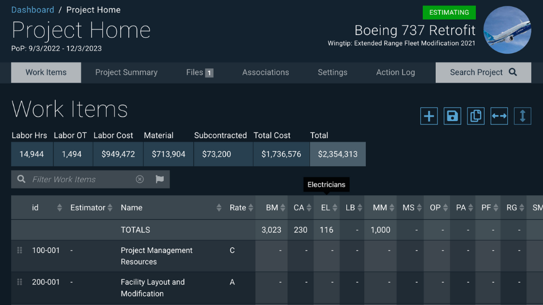Sort by the Estimator column arrows
Image resolution: width=543 pixels, height=305 pixels.
click(110, 208)
